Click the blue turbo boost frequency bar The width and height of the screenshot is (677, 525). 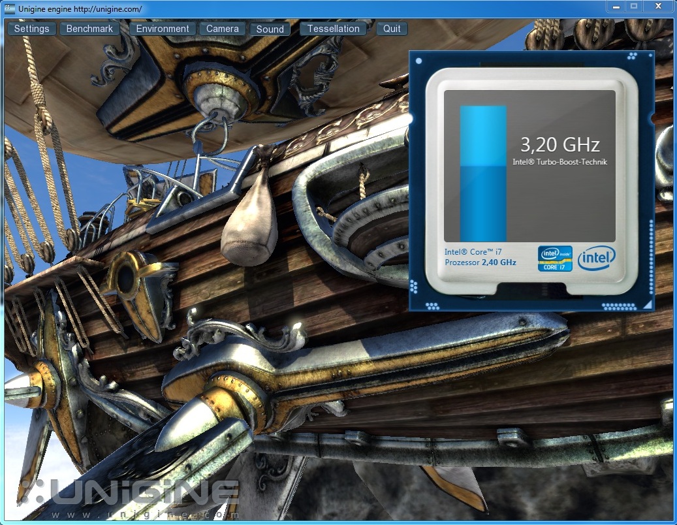pos(482,173)
